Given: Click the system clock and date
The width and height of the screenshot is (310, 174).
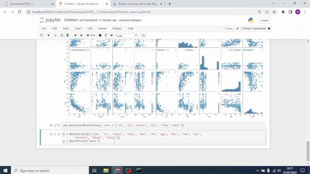Looking at the screenshot, I should 290,171.
